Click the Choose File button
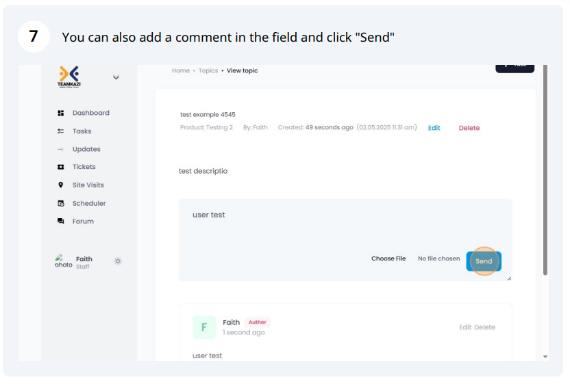Image resolution: width=570 pixels, height=389 pixels. tap(388, 258)
